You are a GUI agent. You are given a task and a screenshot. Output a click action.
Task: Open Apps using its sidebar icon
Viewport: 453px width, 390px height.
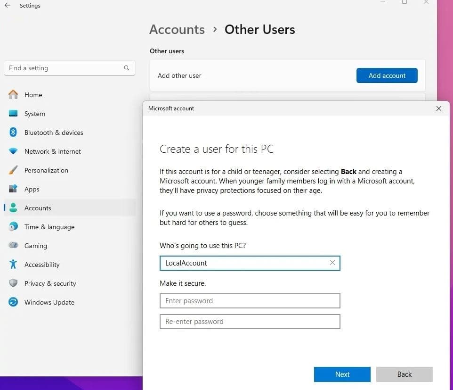click(x=13, y=189)
